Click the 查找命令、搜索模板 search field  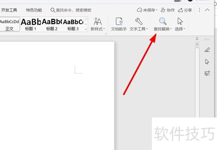(x=71, y=10)
